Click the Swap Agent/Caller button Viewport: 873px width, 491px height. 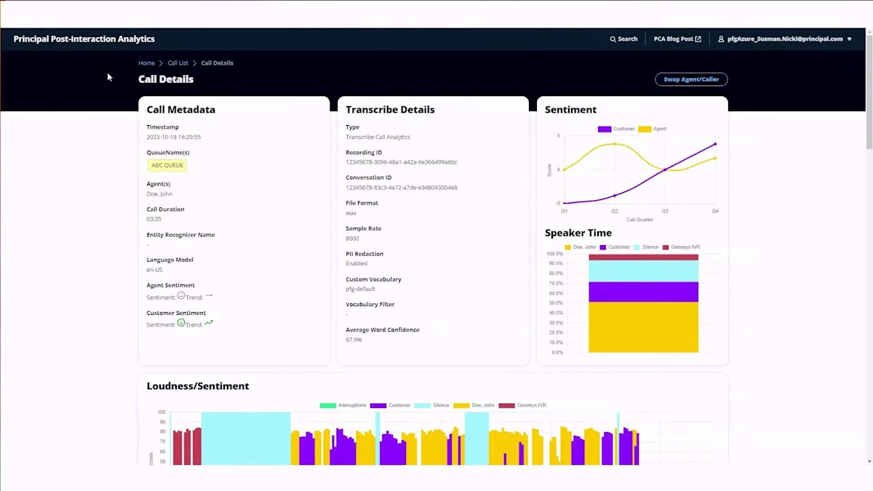tap(691, 79)
